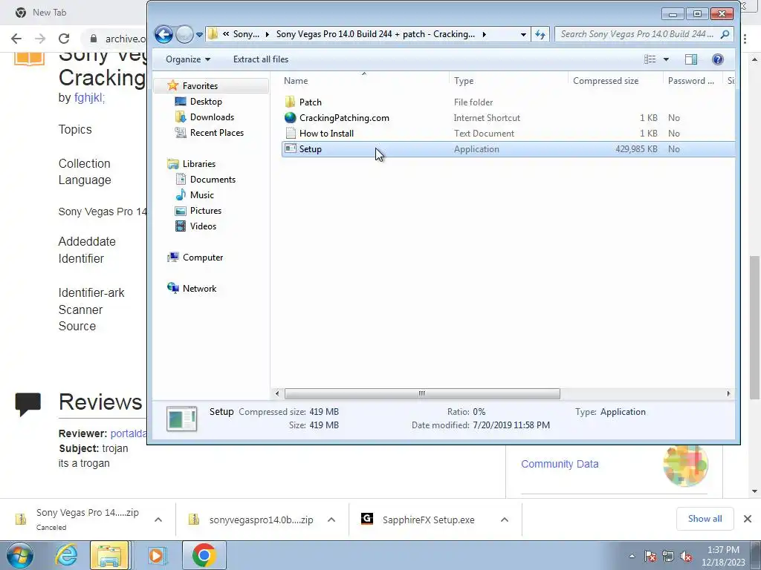Image resolution: width=761 pixels, height=570 pixels.
Task: Open the Videos library
Action: (203, 226)
